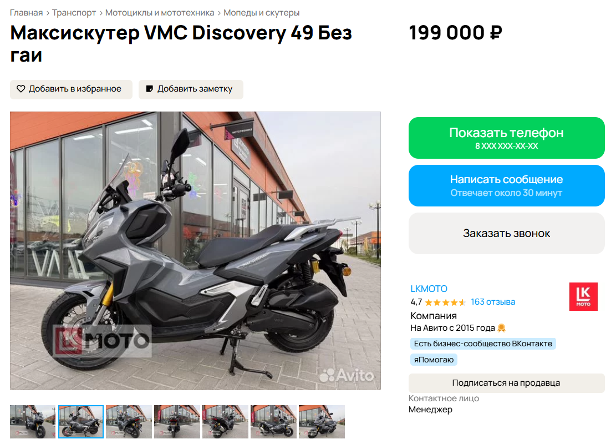Open the LKMOTO red seller logo
611x439 pixels.
click(x=583, y=296)
